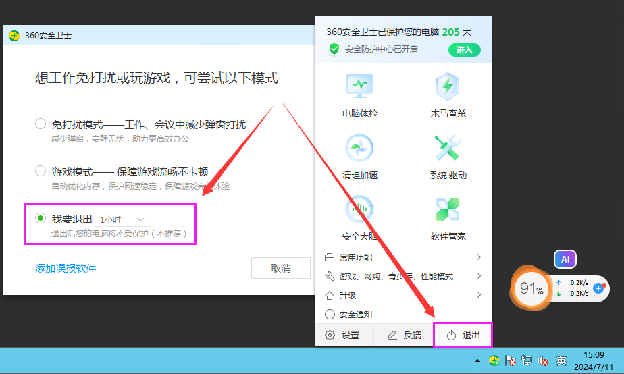This screenshot has height=374, width=624.
Task: Select 我要退出 radio option
Action: 41,218
